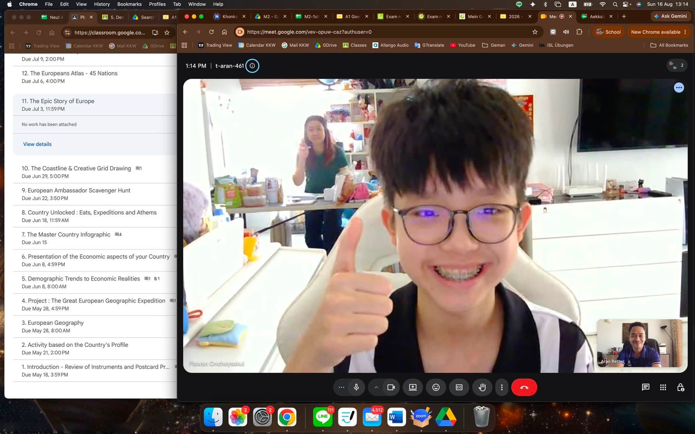Open LINE from the Dock

pyautogui.click(x=323, y=417)
